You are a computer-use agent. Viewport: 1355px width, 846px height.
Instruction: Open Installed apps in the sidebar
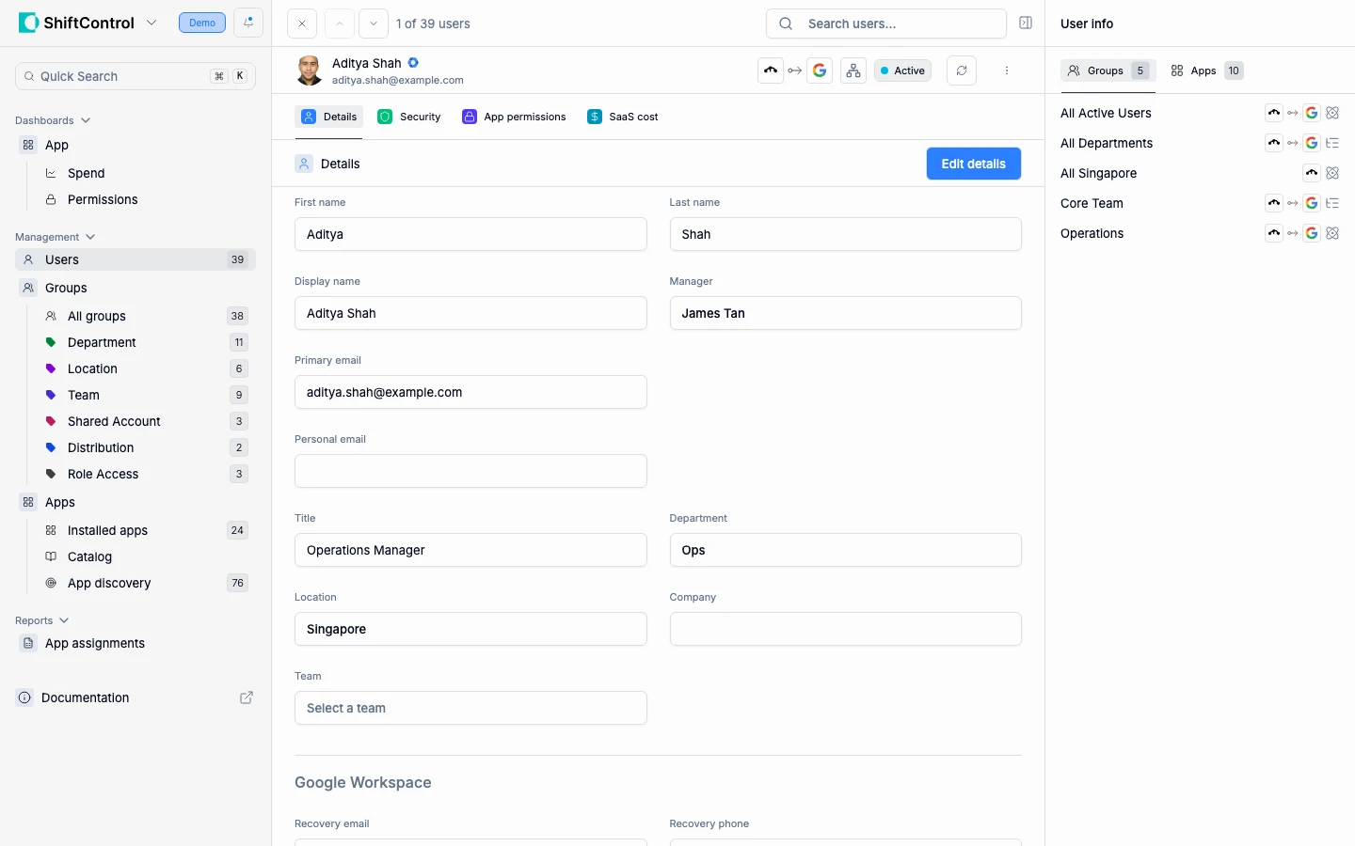click(107, 530)
